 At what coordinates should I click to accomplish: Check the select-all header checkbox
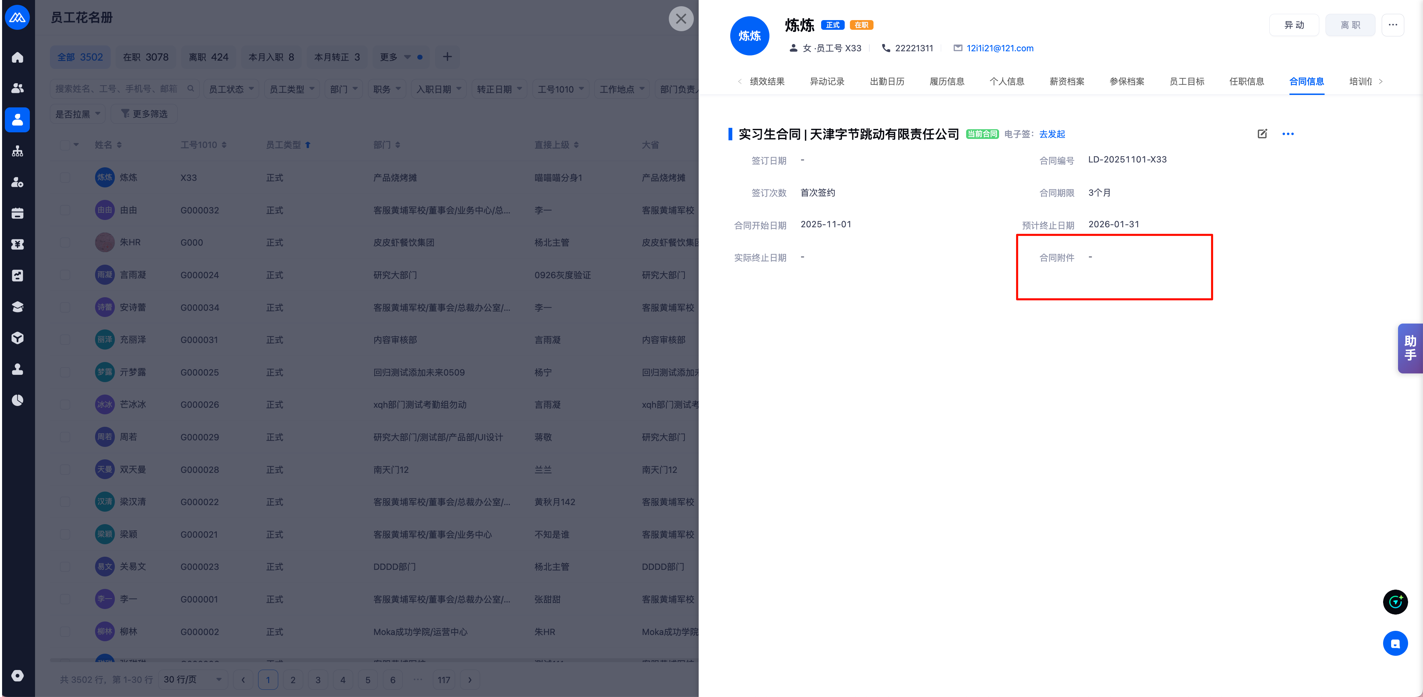click(65, 145)
